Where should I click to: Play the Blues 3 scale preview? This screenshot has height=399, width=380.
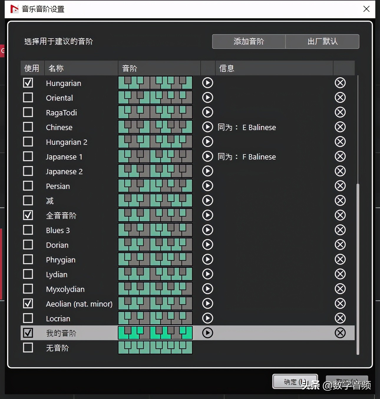click(x=207, y=230)
